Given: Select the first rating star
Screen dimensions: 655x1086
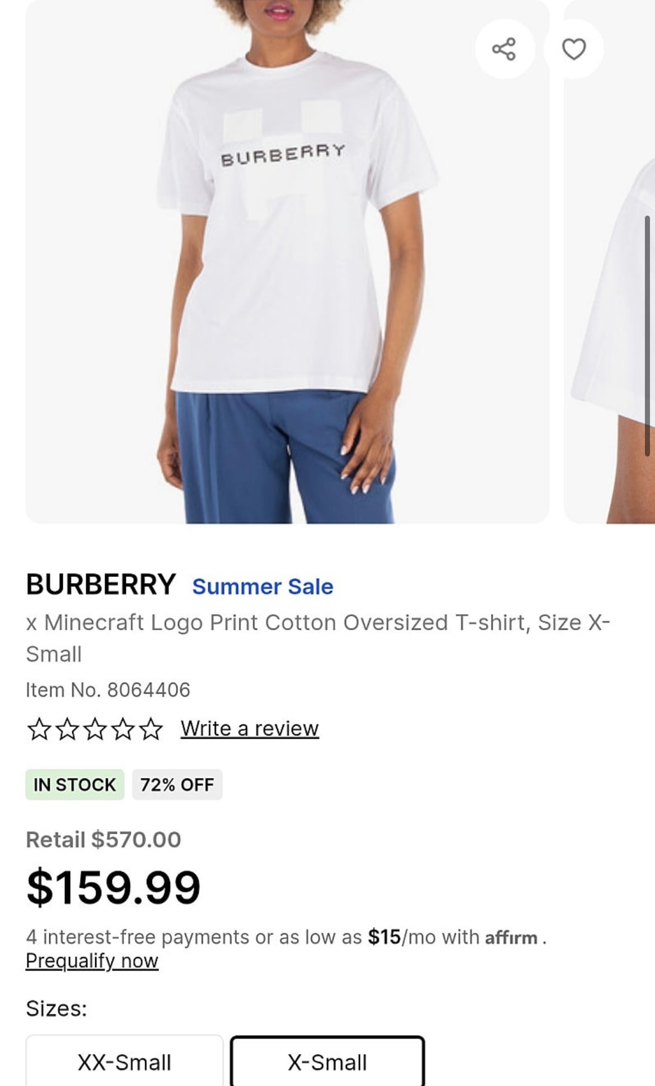Looking at the screenshot, I should [x=39, y=729].
